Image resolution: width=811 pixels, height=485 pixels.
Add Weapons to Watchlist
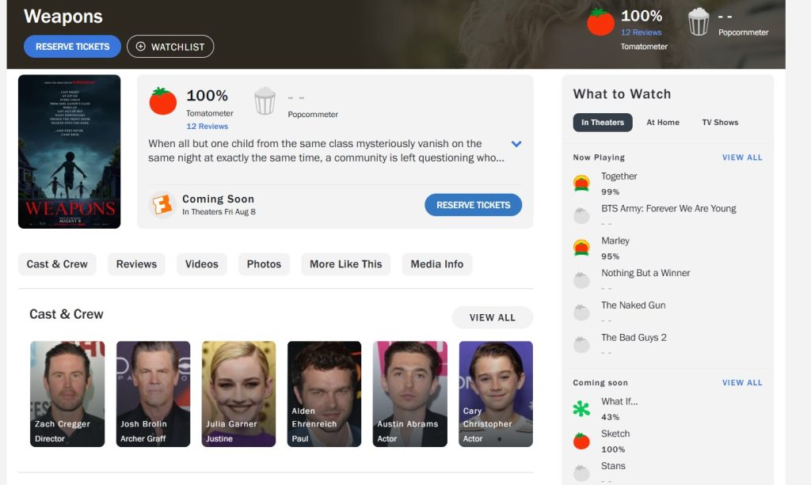click(x=170, y=47)
